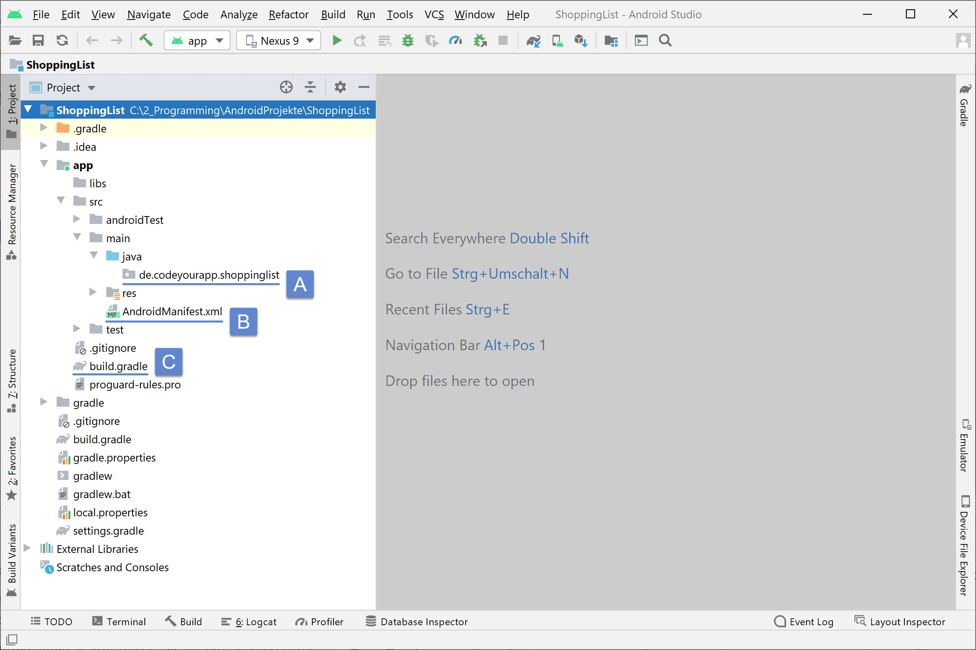This screenshot has width=976, height=650.
Task: Collapse the src folder
Action: click(61, 201)
